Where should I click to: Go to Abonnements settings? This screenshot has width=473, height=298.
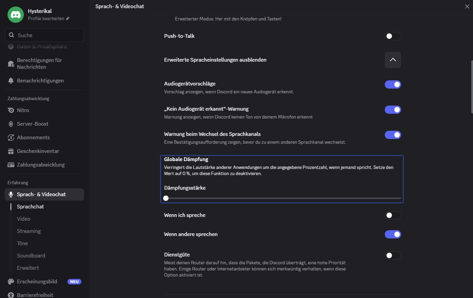pos(44,138)
